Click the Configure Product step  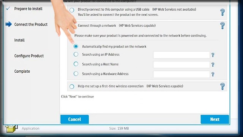click(29, 56)
